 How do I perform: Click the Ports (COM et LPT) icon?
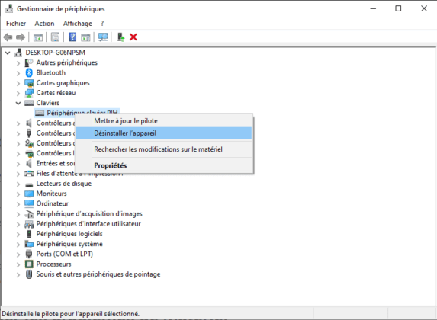pos(29,254)
